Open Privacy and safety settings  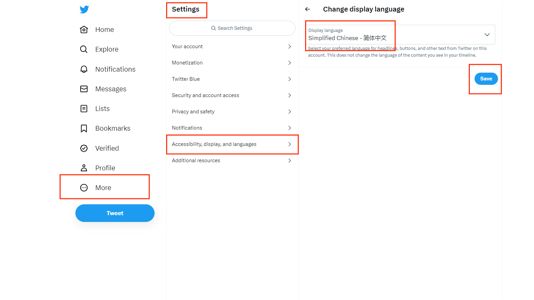tap(232, 112)
